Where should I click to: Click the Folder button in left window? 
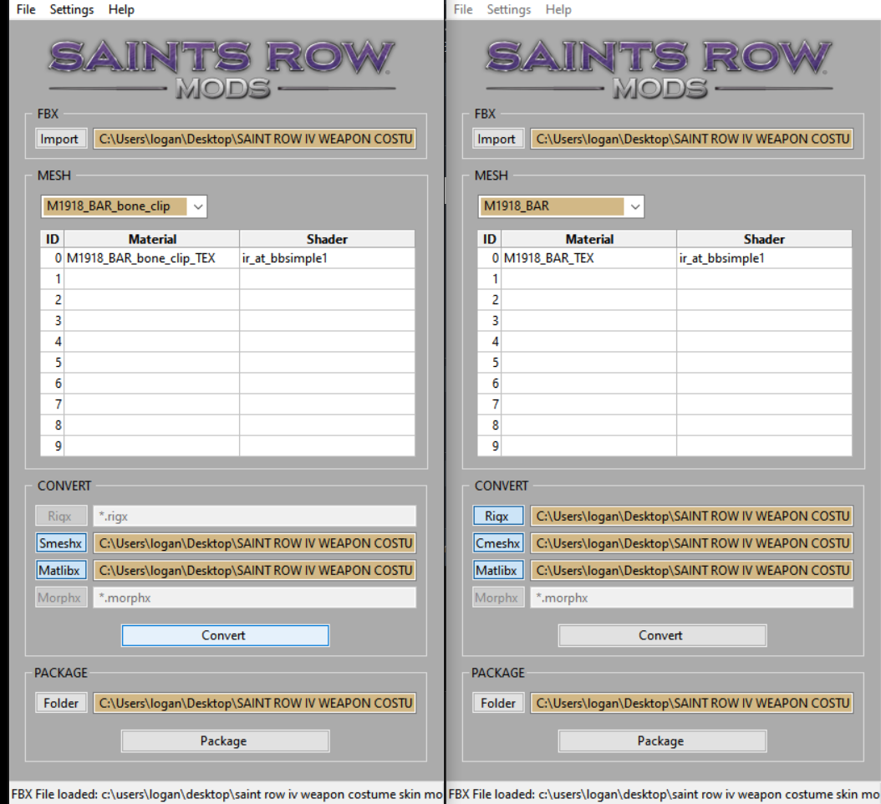[x=61, y=703]
